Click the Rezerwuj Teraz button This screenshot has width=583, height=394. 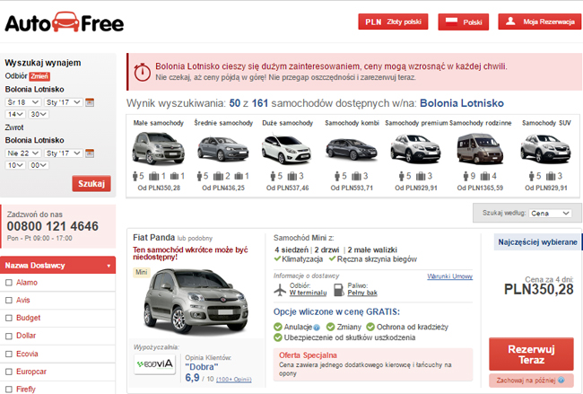point(531,355)
